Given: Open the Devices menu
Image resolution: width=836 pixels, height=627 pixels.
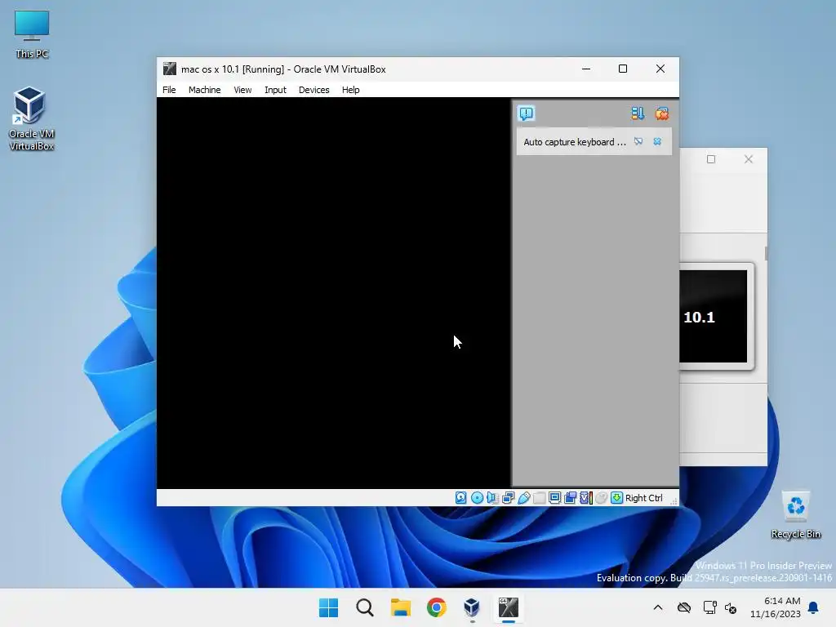Looking at the screenshot, I should [x=314, y=90].
